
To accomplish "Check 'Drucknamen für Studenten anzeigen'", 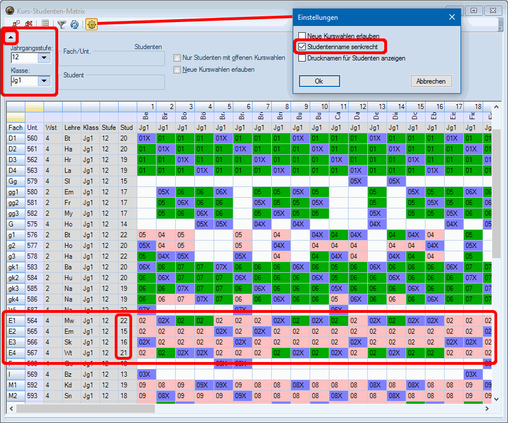I will pyautogui.click(x=302, y=58).
